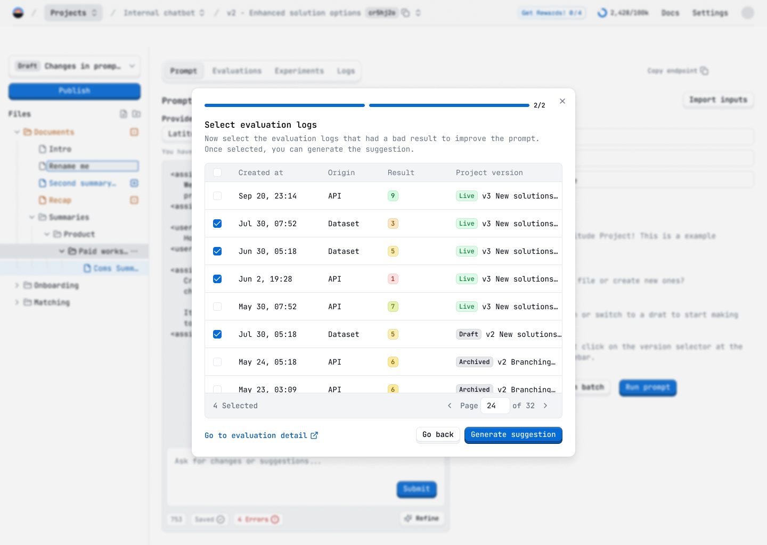Uncheck the Jun 30, 05:18 log row
Viewport: 767px width, 545px height.
[x=217, y=251]
